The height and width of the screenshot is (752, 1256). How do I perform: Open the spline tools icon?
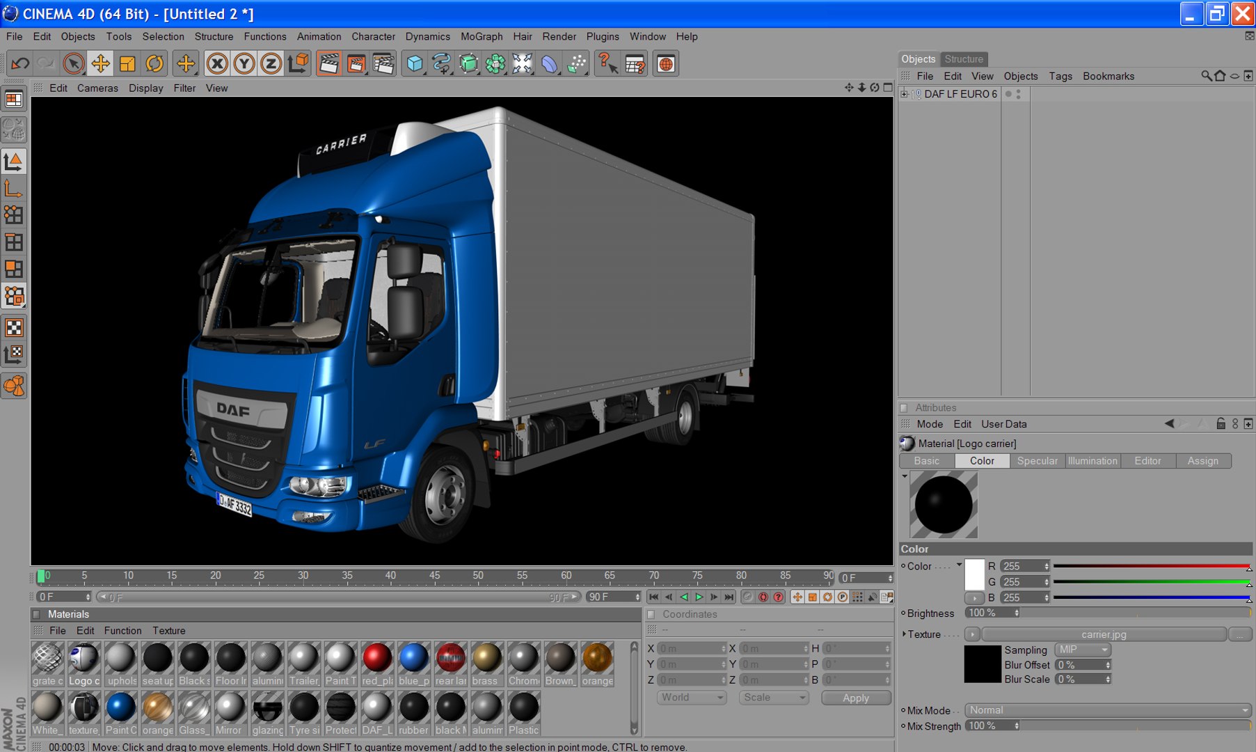coord(441,64)
